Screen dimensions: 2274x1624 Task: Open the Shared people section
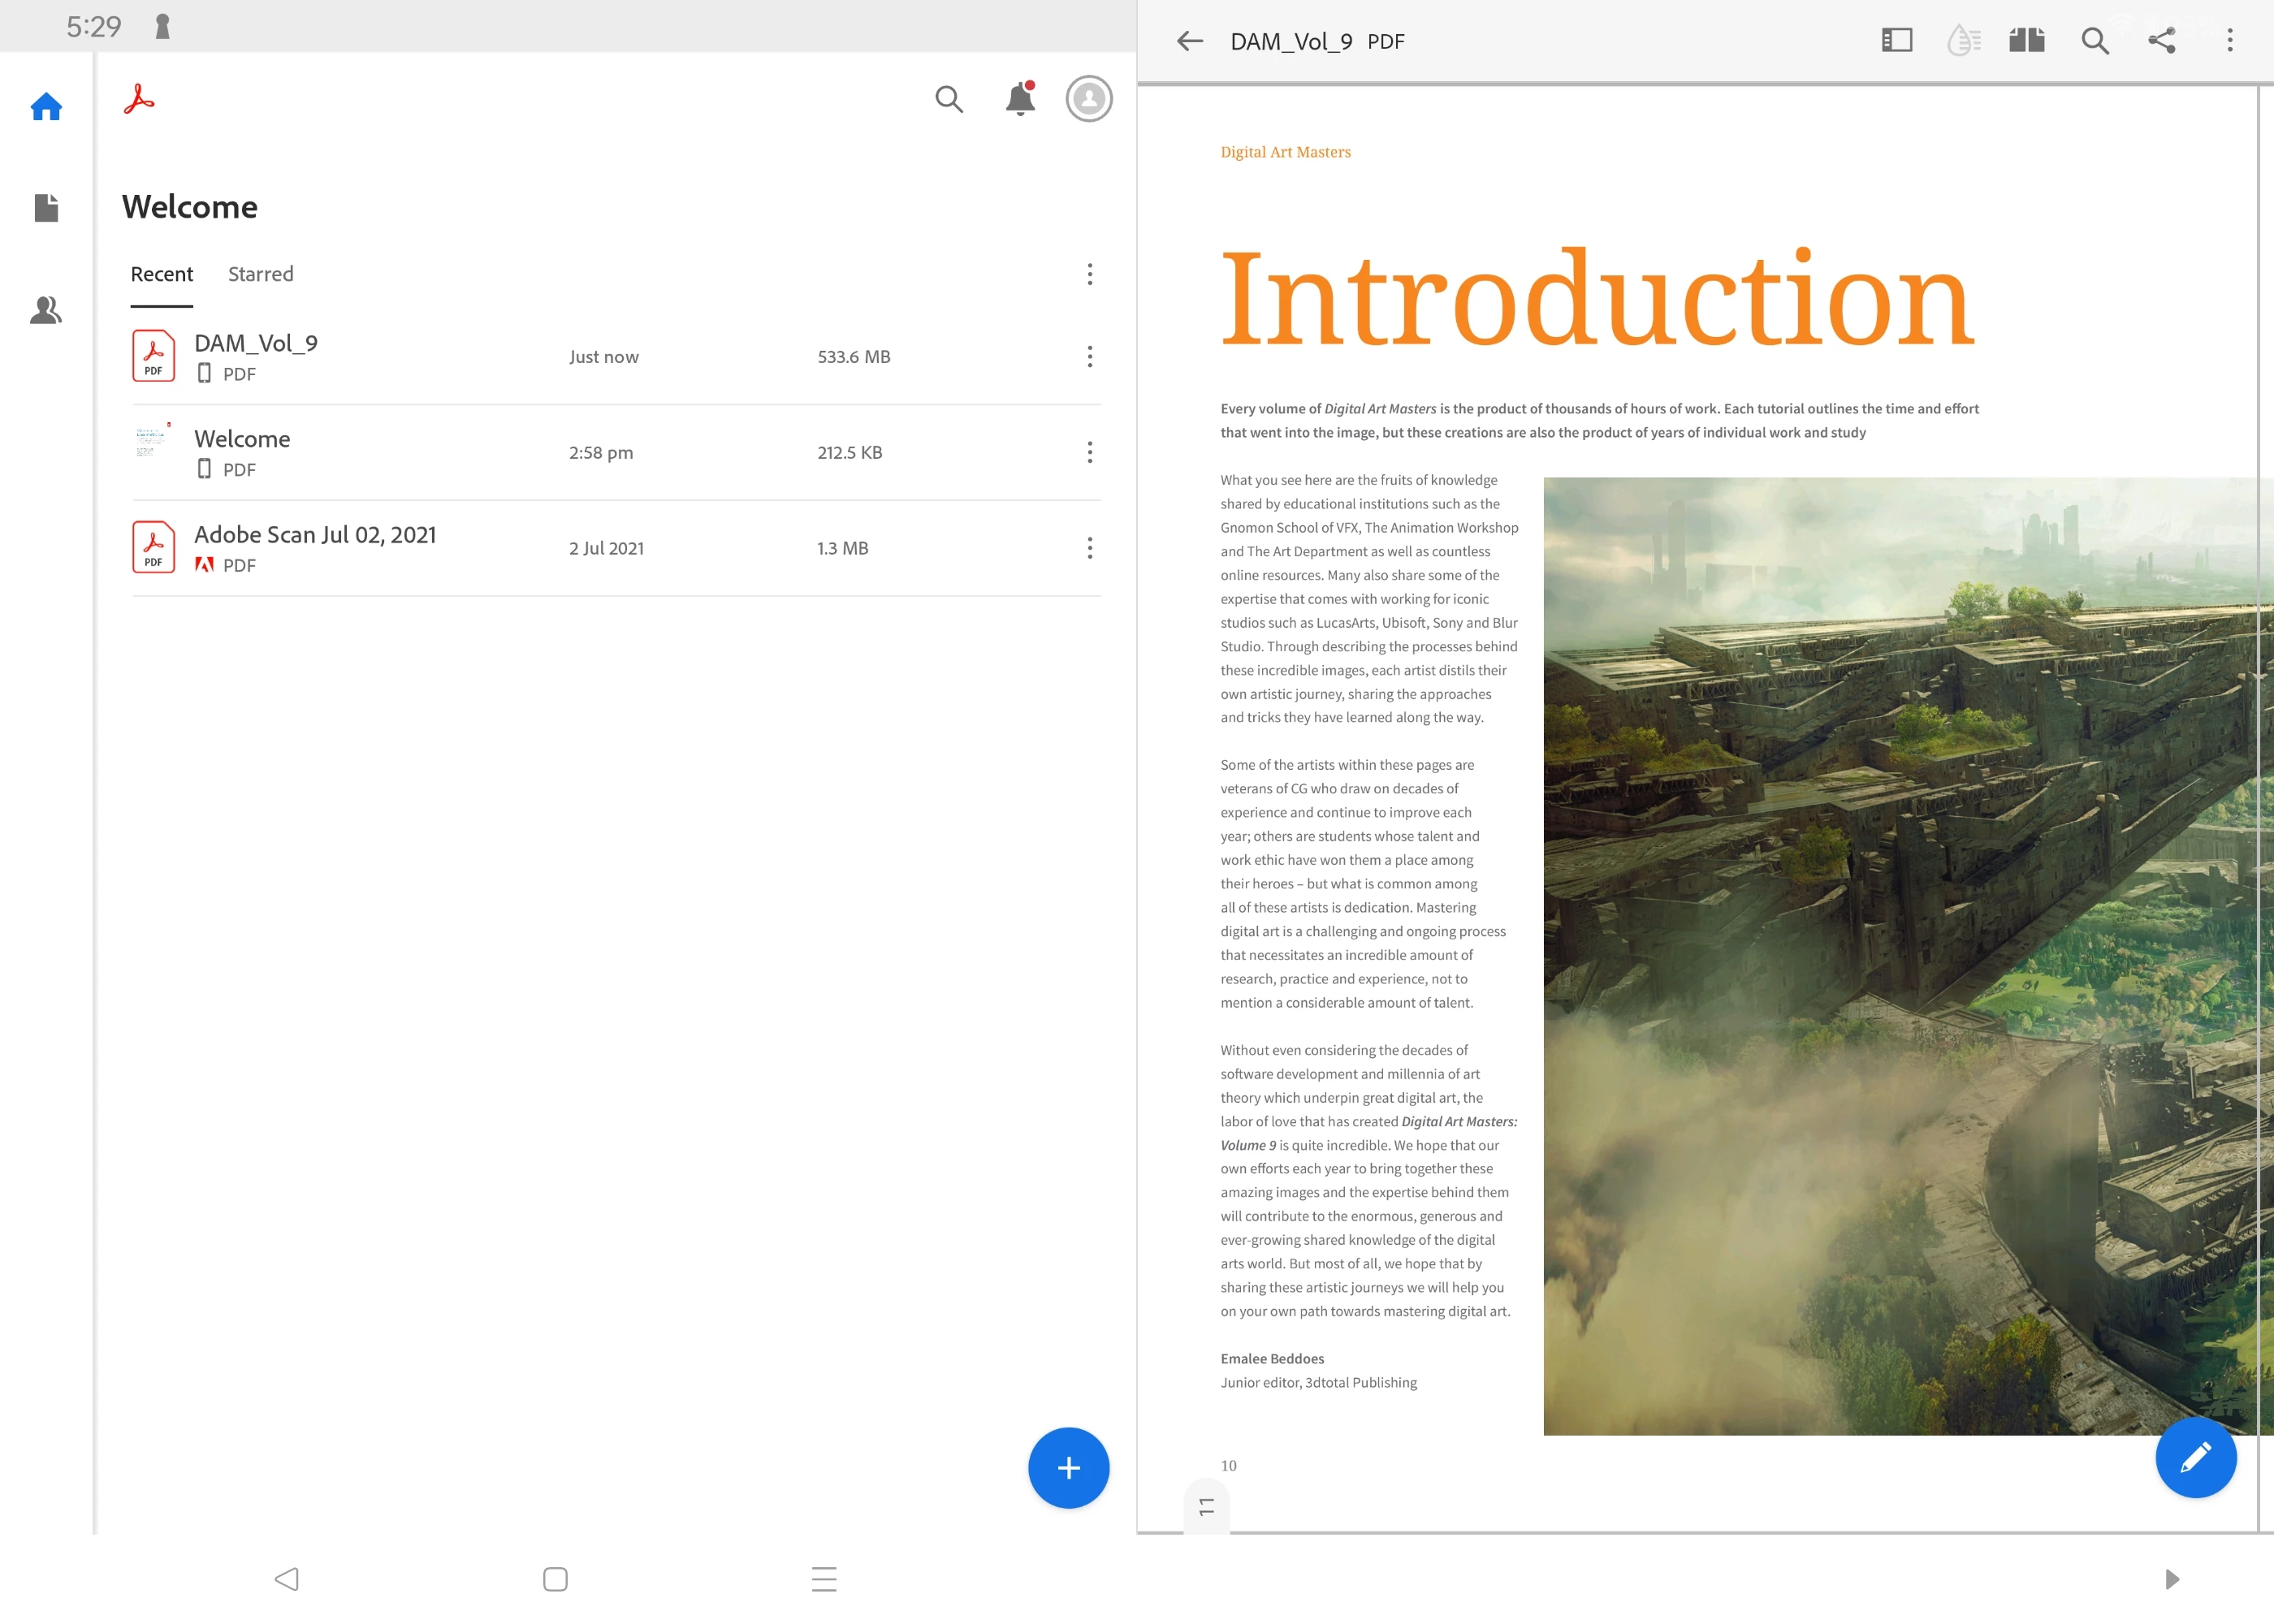click(x=46, y=310)
